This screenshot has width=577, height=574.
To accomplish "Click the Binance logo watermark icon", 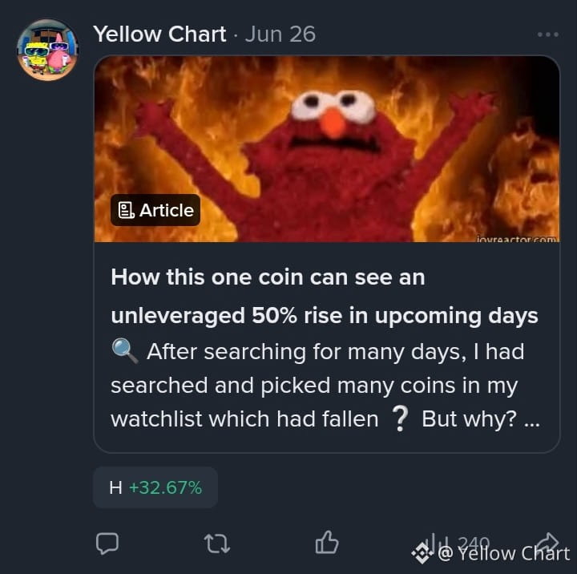I will pyautogui.click(x=422, y=553).
